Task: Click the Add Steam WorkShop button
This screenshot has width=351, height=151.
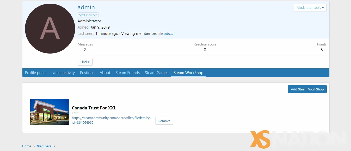Action: coord(307,89)
